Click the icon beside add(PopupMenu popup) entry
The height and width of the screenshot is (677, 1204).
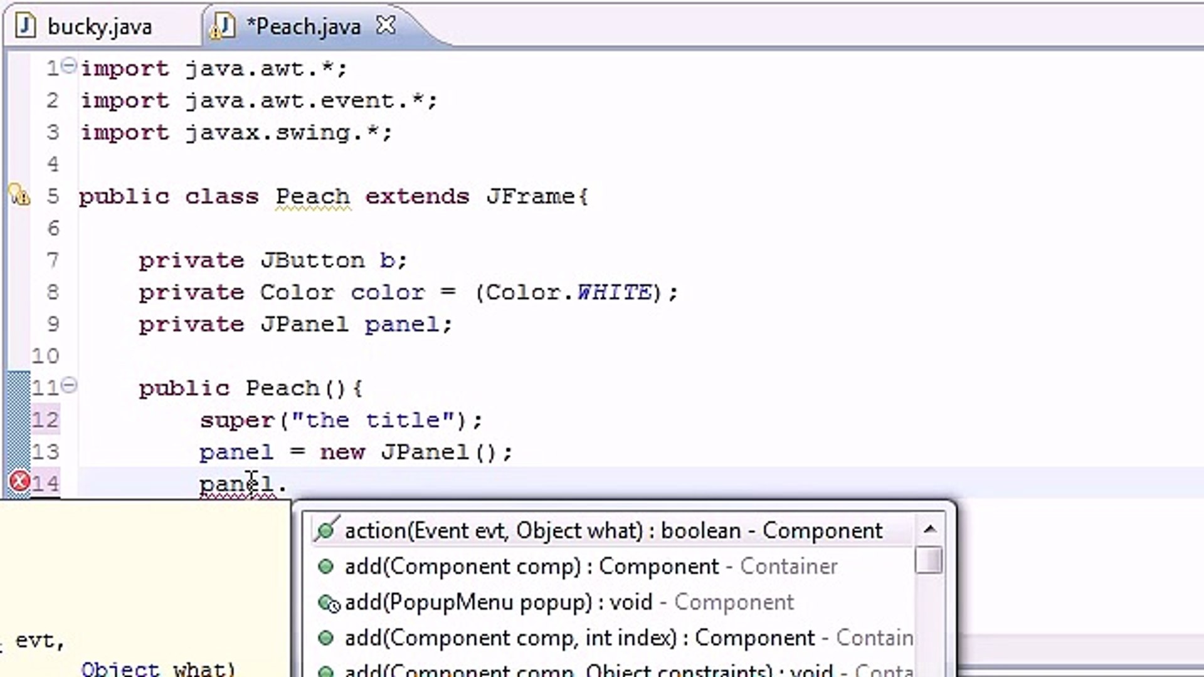[x=327, y=602]
